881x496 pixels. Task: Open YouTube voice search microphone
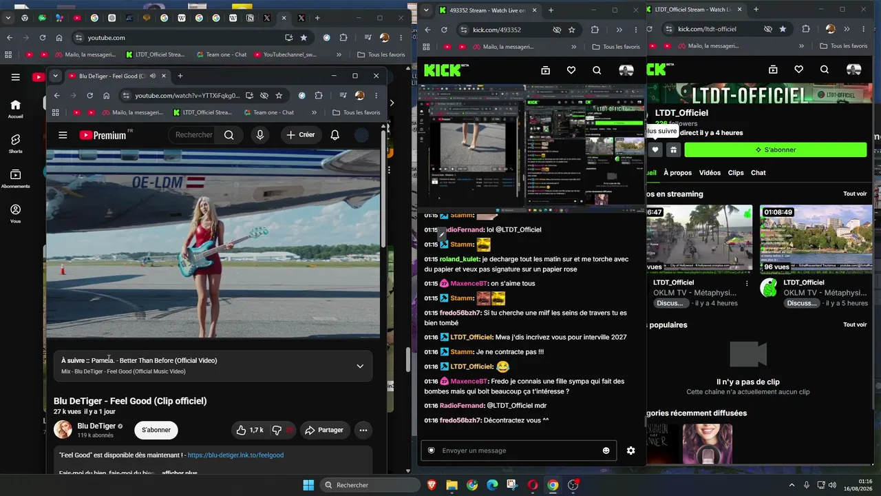(x=260, y=135)
